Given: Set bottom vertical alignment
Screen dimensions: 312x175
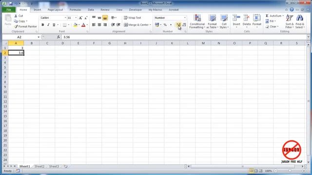Looking at the screenshot, I should click(105, 17).
